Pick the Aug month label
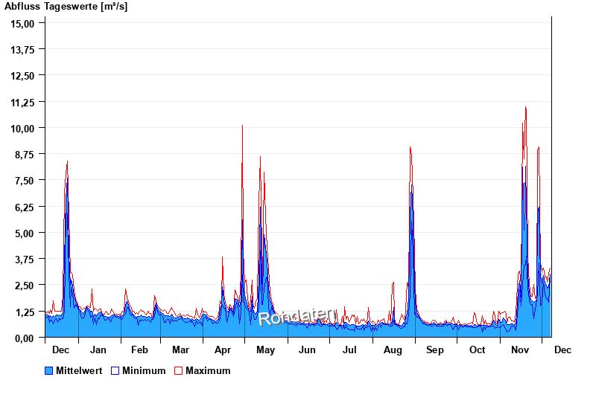This screenshot has width=596, height=409. (x=393, y=350)
